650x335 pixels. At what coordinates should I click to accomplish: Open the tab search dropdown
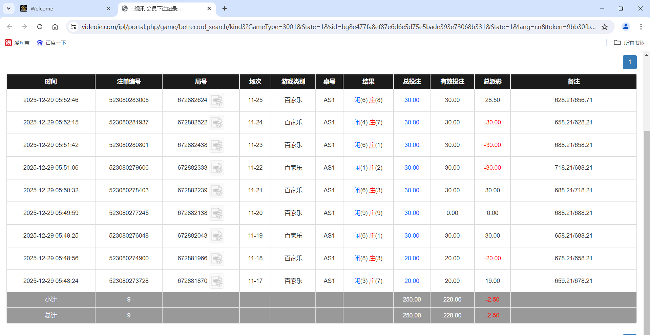8,8
